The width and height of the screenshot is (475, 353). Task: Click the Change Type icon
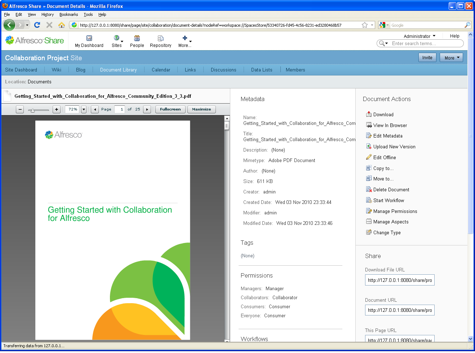point(369,232)
